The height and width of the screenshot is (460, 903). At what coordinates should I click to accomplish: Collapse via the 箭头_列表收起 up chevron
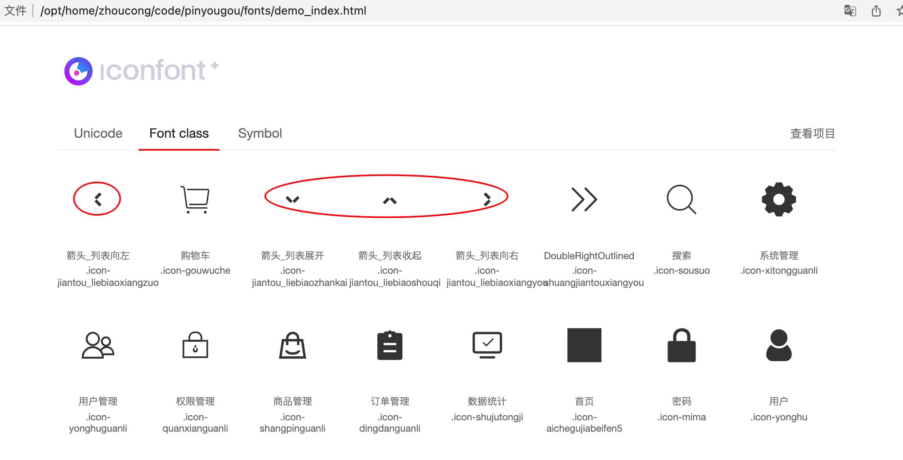pos(389,201)
